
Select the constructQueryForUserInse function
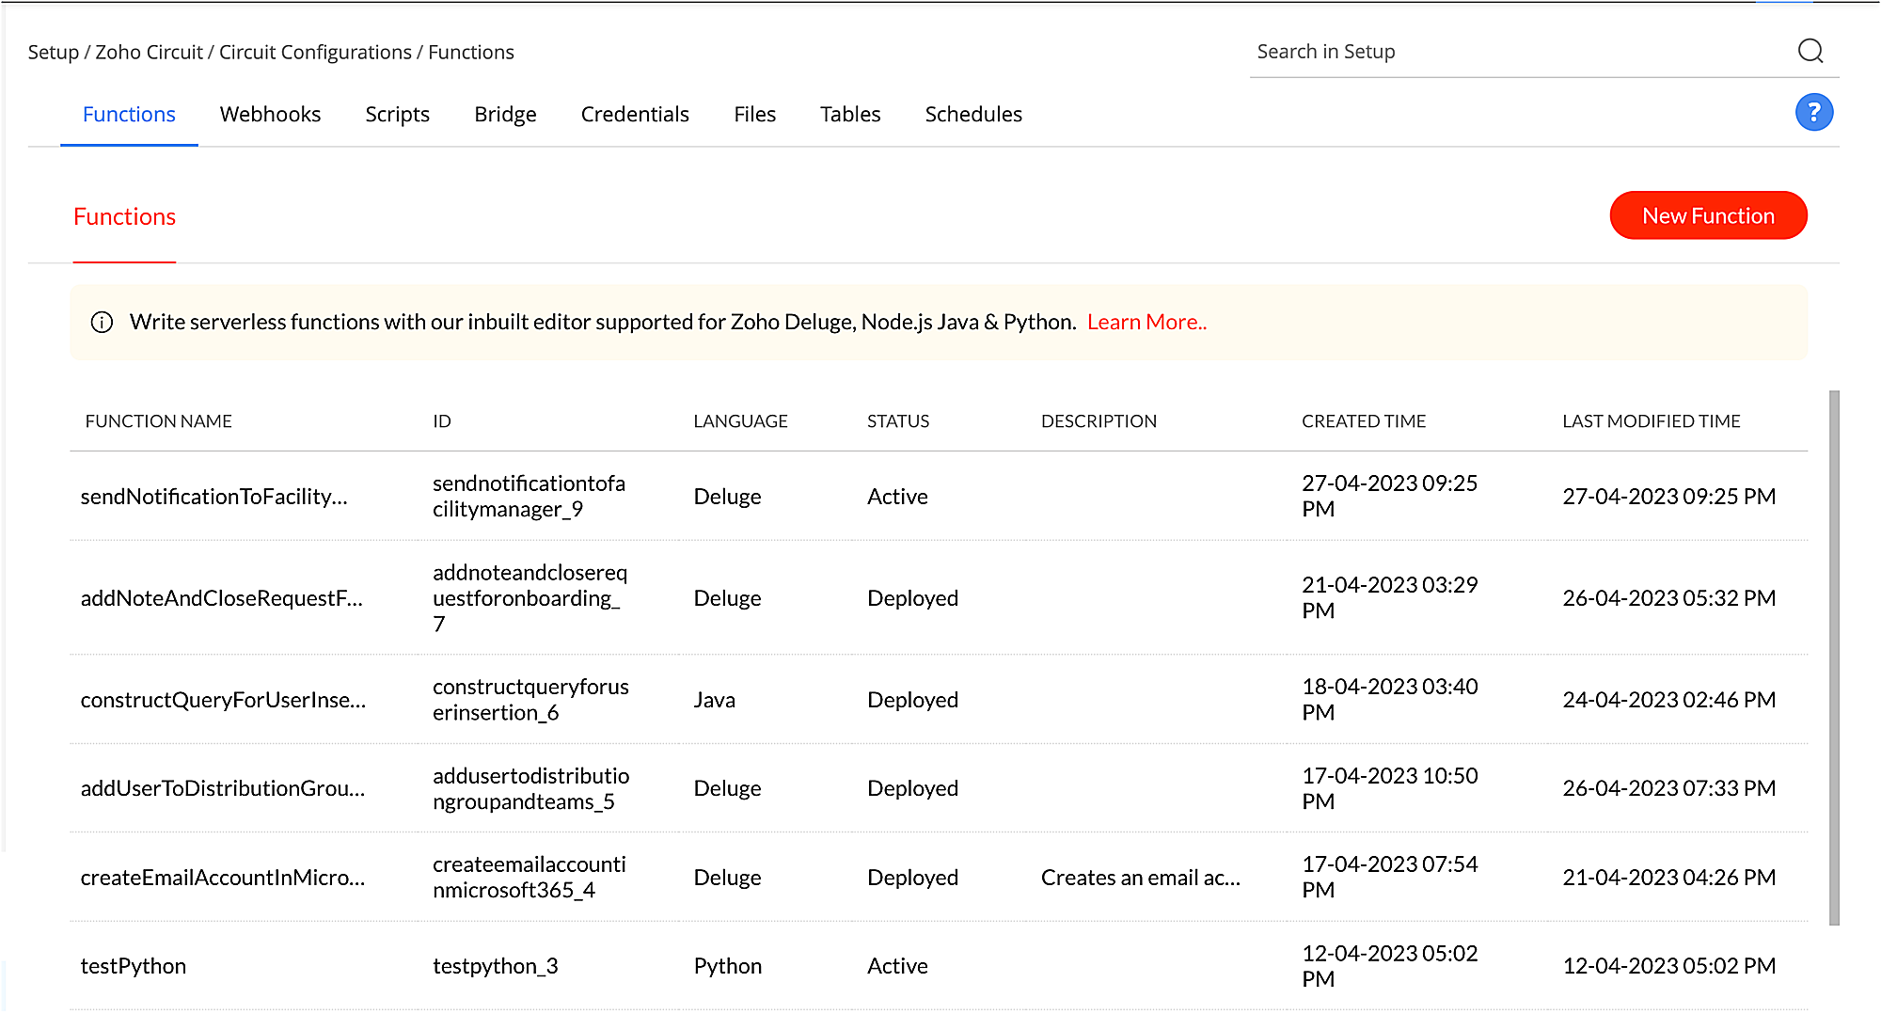point(223,700)
